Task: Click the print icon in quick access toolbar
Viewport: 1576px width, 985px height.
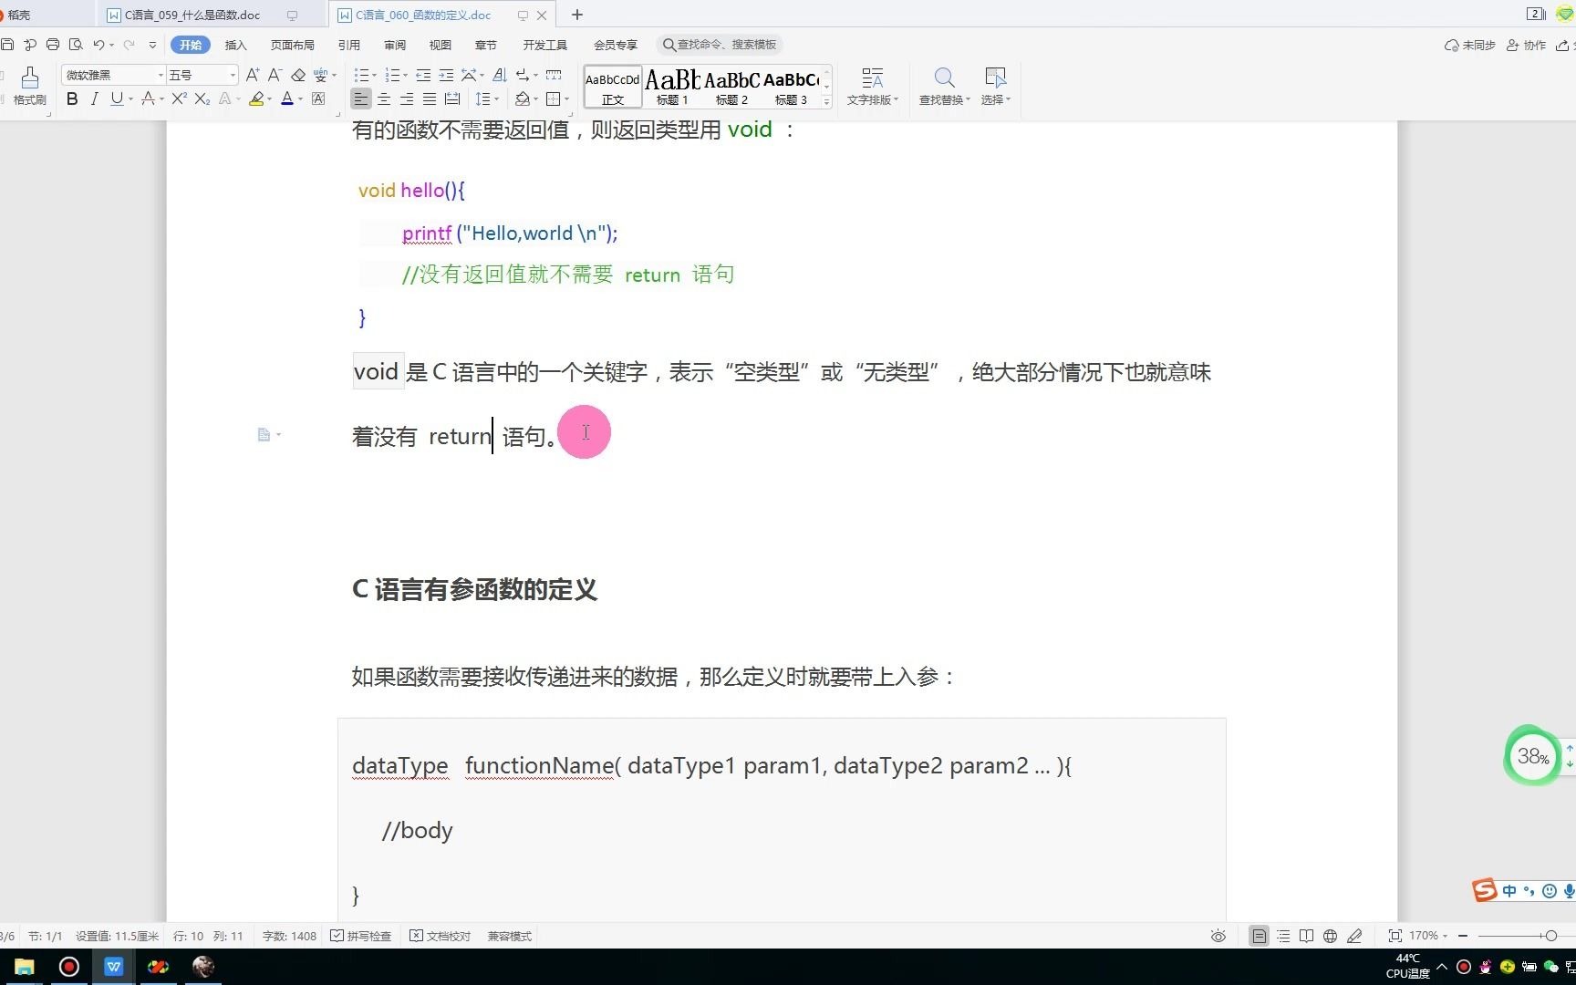Action: pyautogui.click(x=53, y=45)
